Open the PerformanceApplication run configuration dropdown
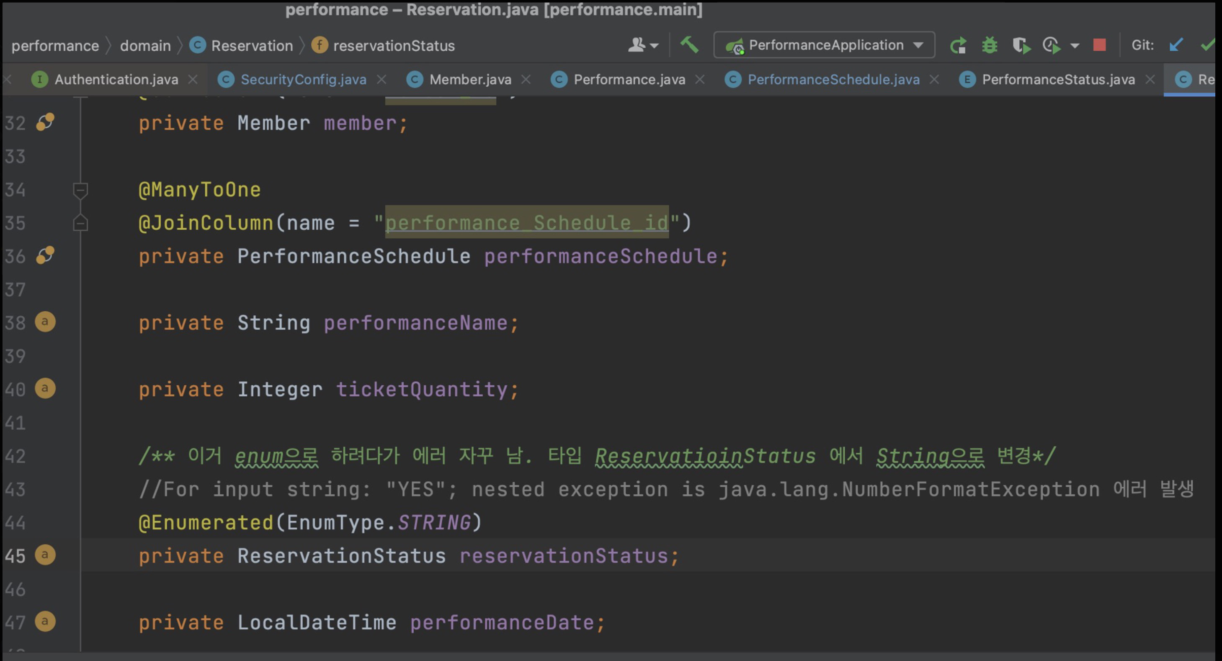This screenshot has height=661, width=1222. pos(824,45)
